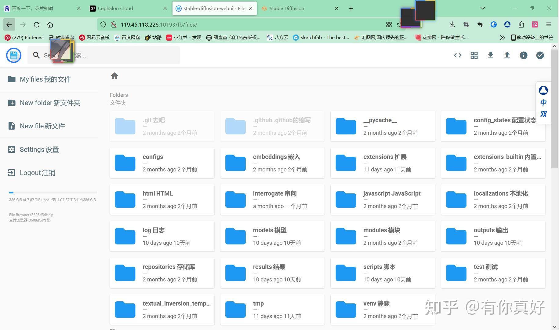Image resolution: width=559 pixels, height=330 pixels.
Task: Open the models 模型 folder
Action: [x=272, y=236]
